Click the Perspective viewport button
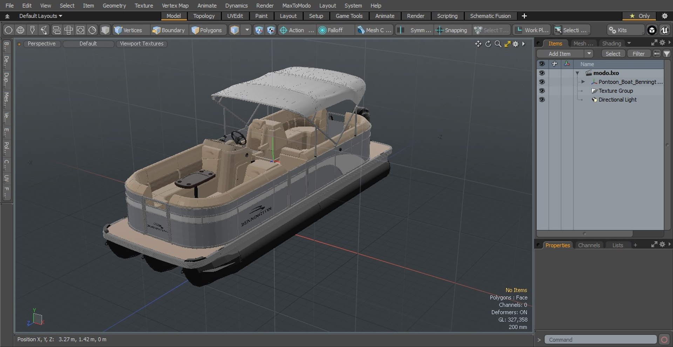Screen dimensions: 673x347 (x=42, y=44)
